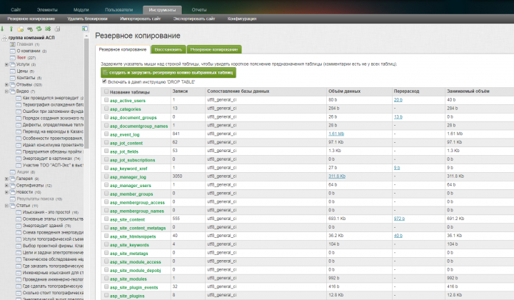Click the document icon next to Энергоаудит зданий
Screen dimensions: 514x300
coord(19,226)
